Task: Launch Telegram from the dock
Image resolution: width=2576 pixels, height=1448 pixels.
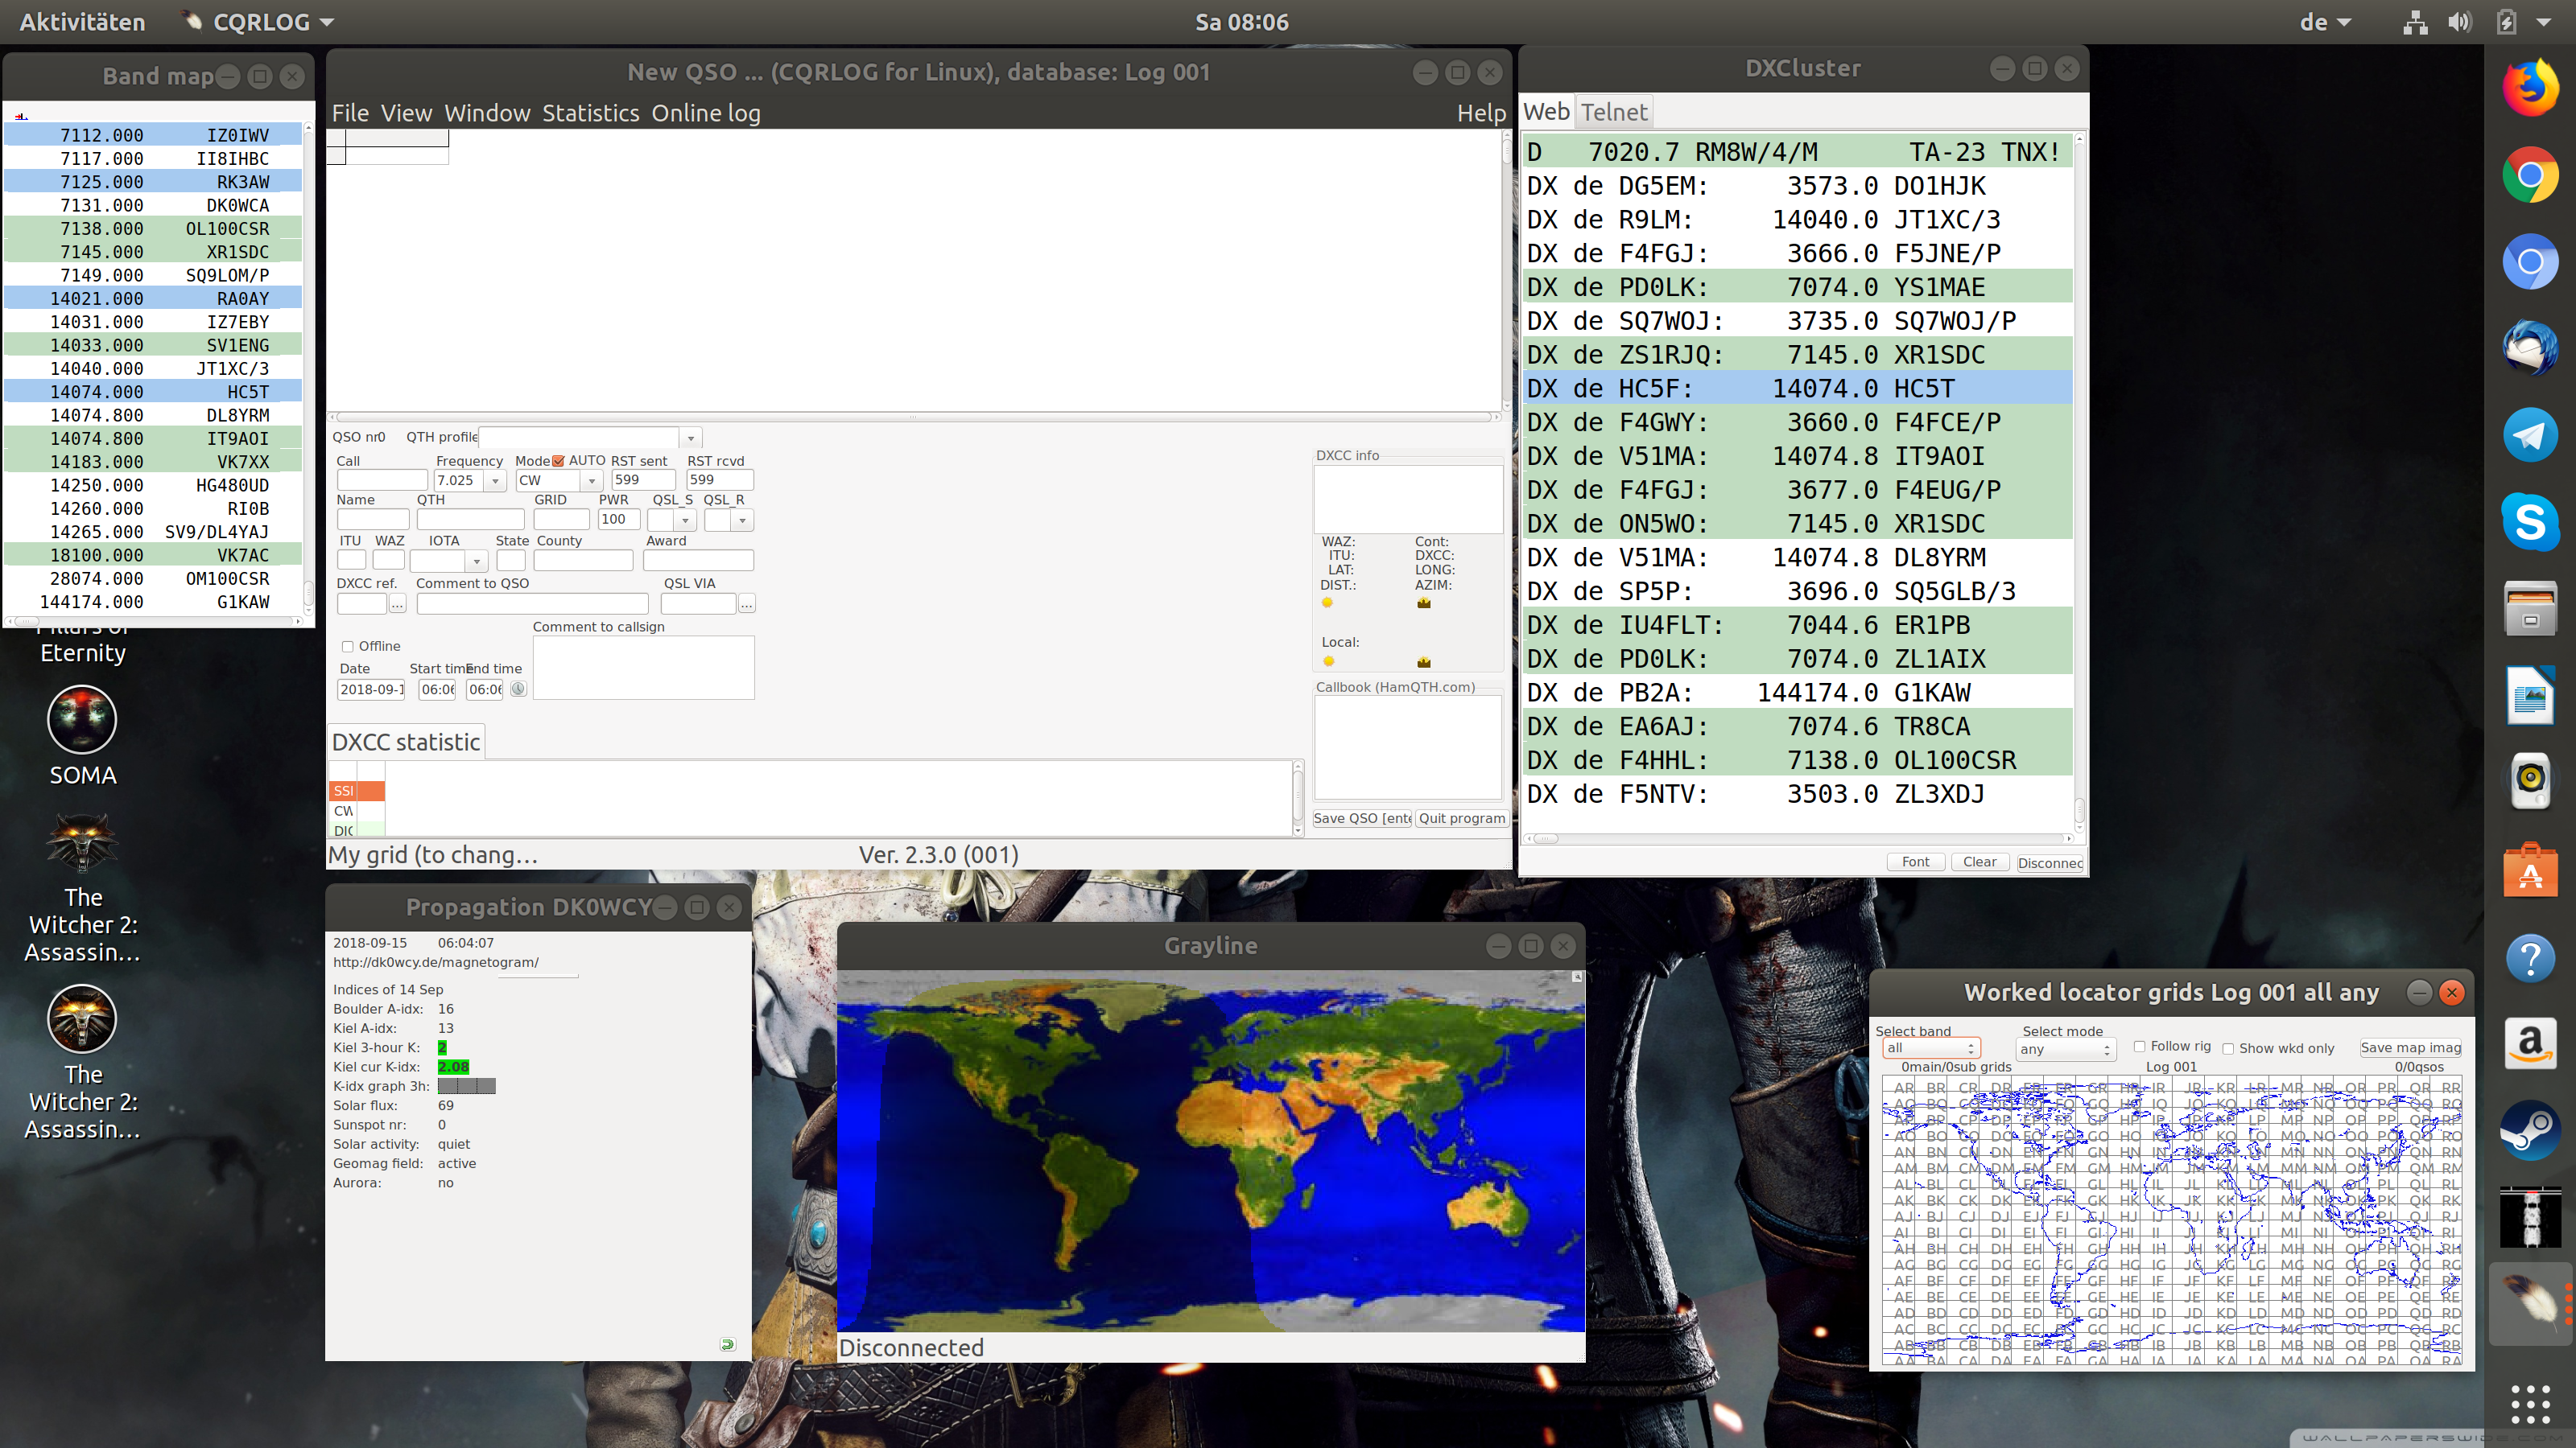Action: tap(2530, 436)
